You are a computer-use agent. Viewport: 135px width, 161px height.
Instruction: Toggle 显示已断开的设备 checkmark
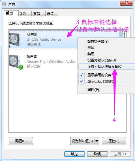point(82,81)
